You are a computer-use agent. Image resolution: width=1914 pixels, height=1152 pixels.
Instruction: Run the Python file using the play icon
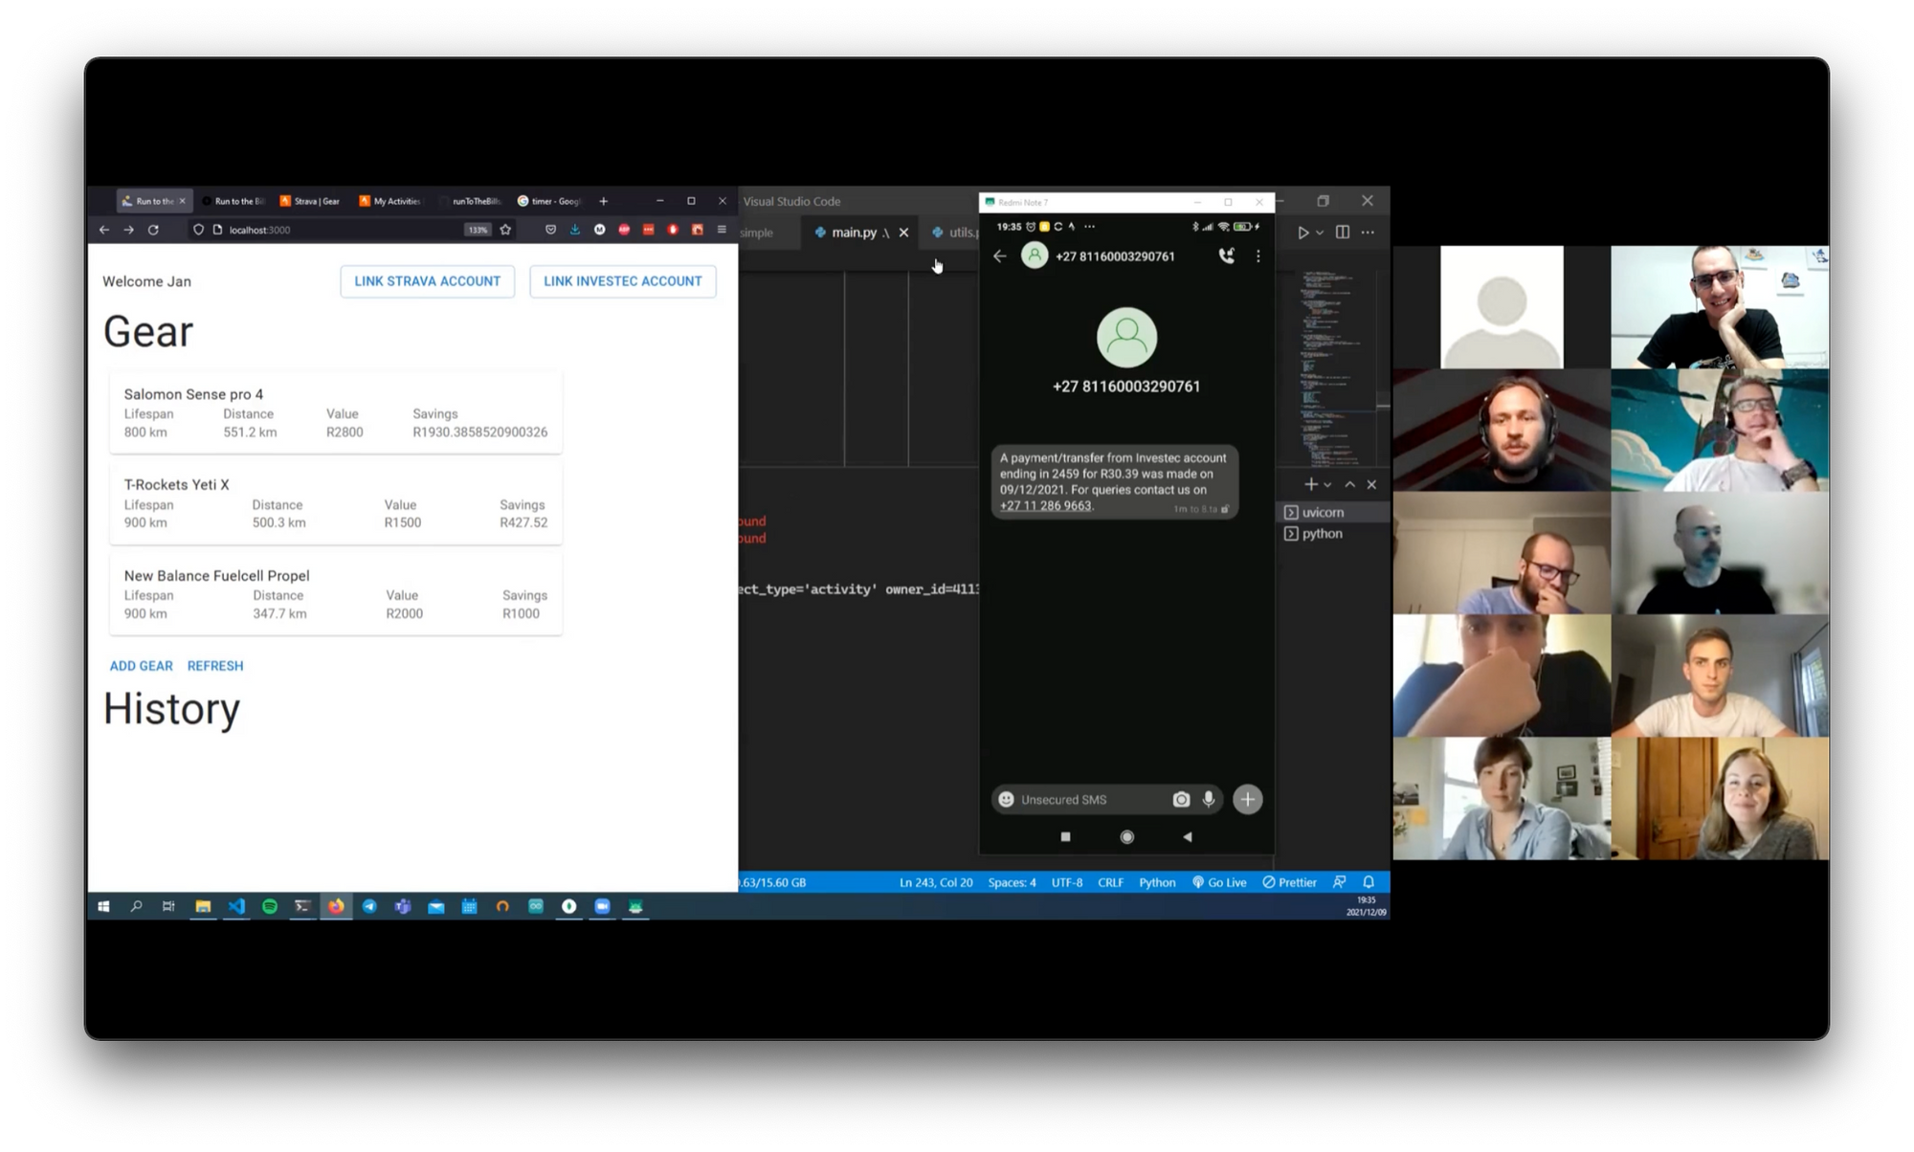pos(1303,233)
